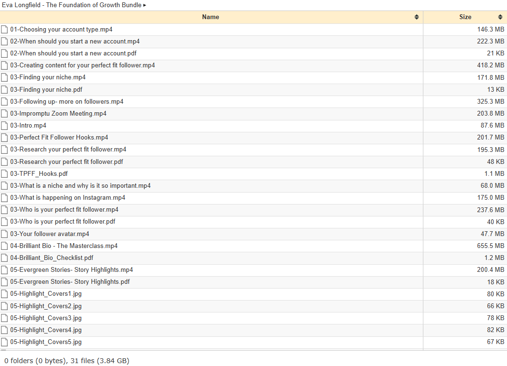507x366 pixels.
Task: Select 05-Evergreen Stories- Story Highlights.pdf entry
Action: 70,281
